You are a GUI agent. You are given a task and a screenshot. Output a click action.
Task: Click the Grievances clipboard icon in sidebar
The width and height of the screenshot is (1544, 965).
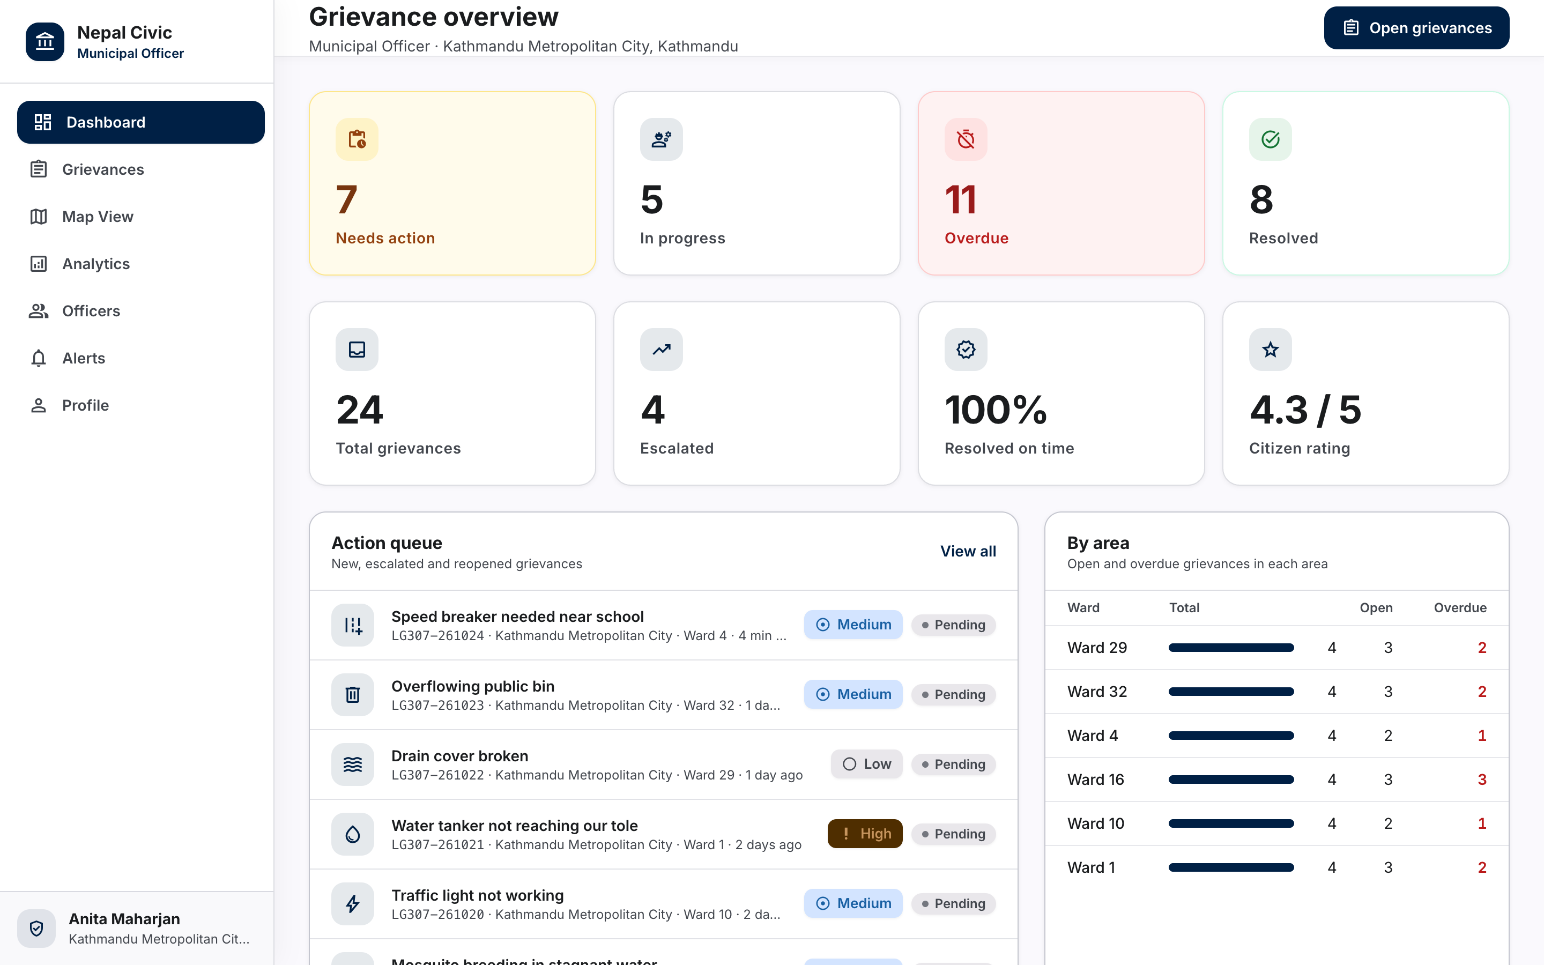tap(39, 169)
